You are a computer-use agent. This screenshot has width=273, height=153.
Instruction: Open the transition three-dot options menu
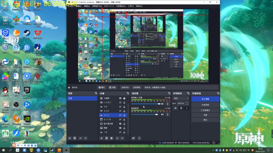[x=187, y=108]
